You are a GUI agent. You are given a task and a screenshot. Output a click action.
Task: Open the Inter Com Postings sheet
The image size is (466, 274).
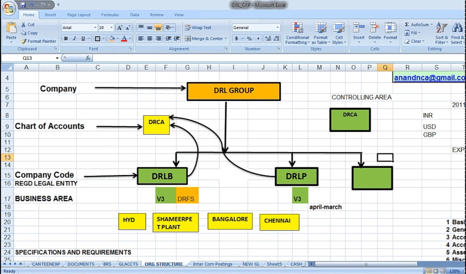213,264
